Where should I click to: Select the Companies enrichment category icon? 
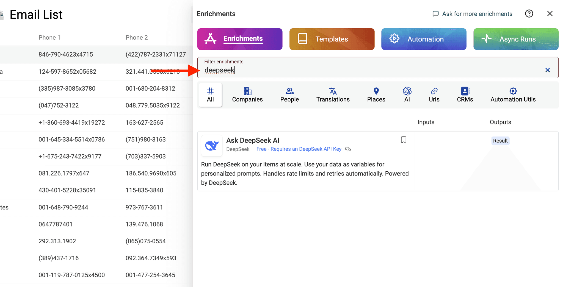coord(247,94)
